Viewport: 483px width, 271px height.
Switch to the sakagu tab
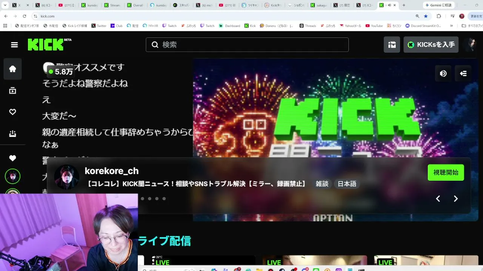point(319,5)
